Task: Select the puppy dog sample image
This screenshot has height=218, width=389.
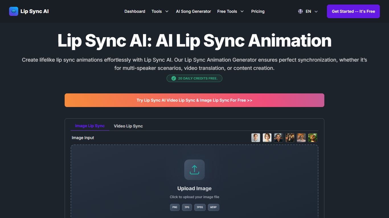Action: click(301, 138)
